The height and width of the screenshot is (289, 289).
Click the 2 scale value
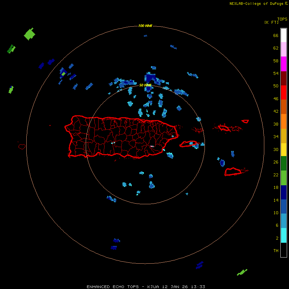coord(277,238)
